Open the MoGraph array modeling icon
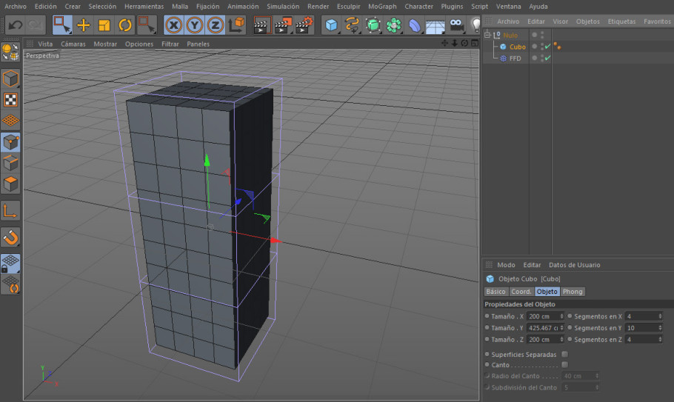Viewport: 674px width, 402px height. (393, 25)
